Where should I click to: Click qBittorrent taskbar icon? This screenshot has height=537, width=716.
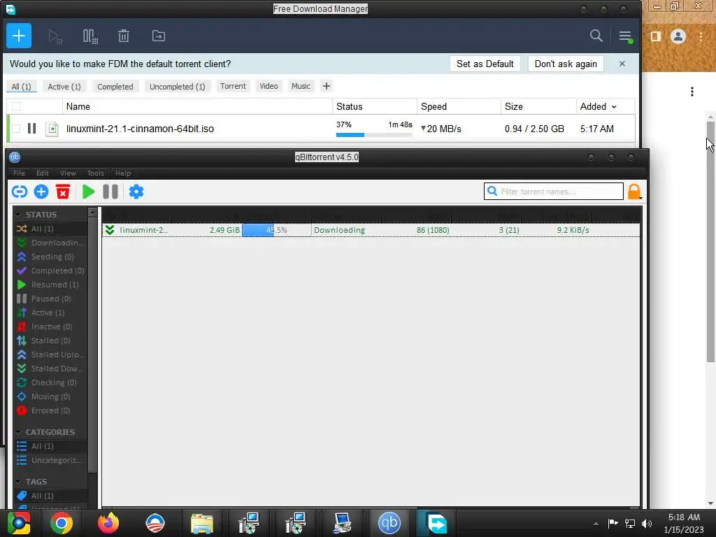pyautogui.click(x=389, y=523)
